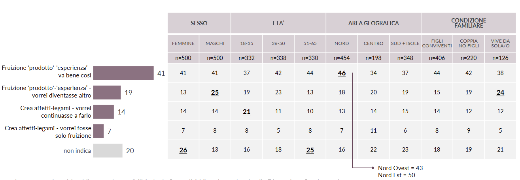Click the grey 'non indica' bar

[x=108, y=150]
